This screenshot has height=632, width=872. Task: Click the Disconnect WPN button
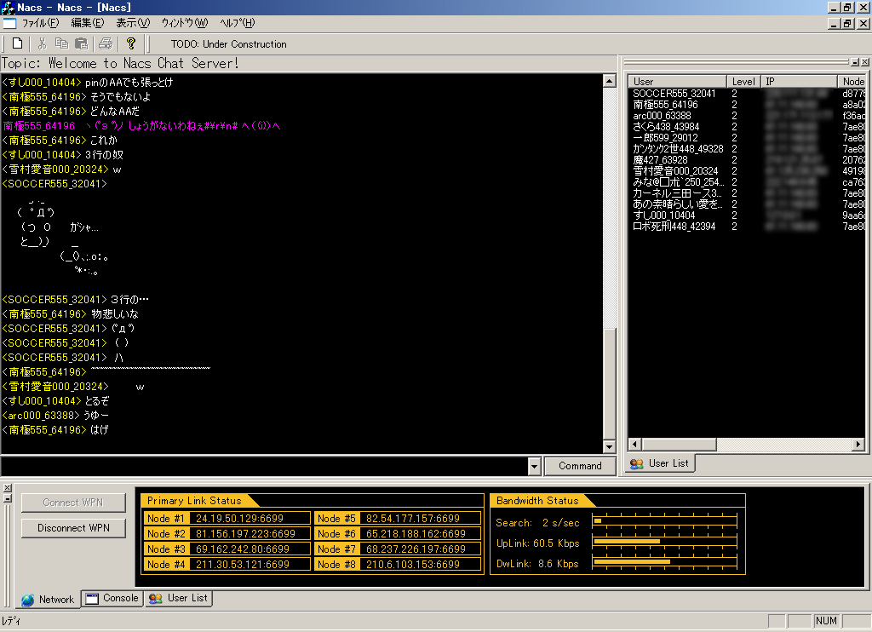click(73, 528)
